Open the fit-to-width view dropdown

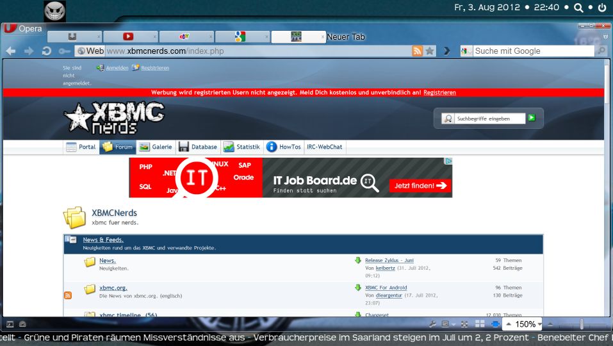[448, 324]
